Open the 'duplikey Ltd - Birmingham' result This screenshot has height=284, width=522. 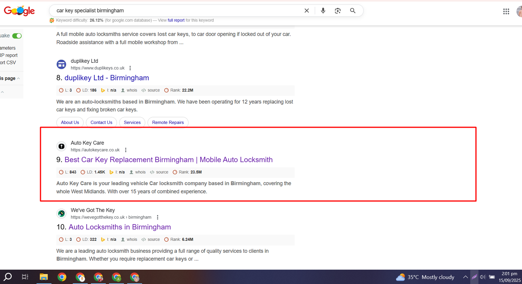pos(106,78)
